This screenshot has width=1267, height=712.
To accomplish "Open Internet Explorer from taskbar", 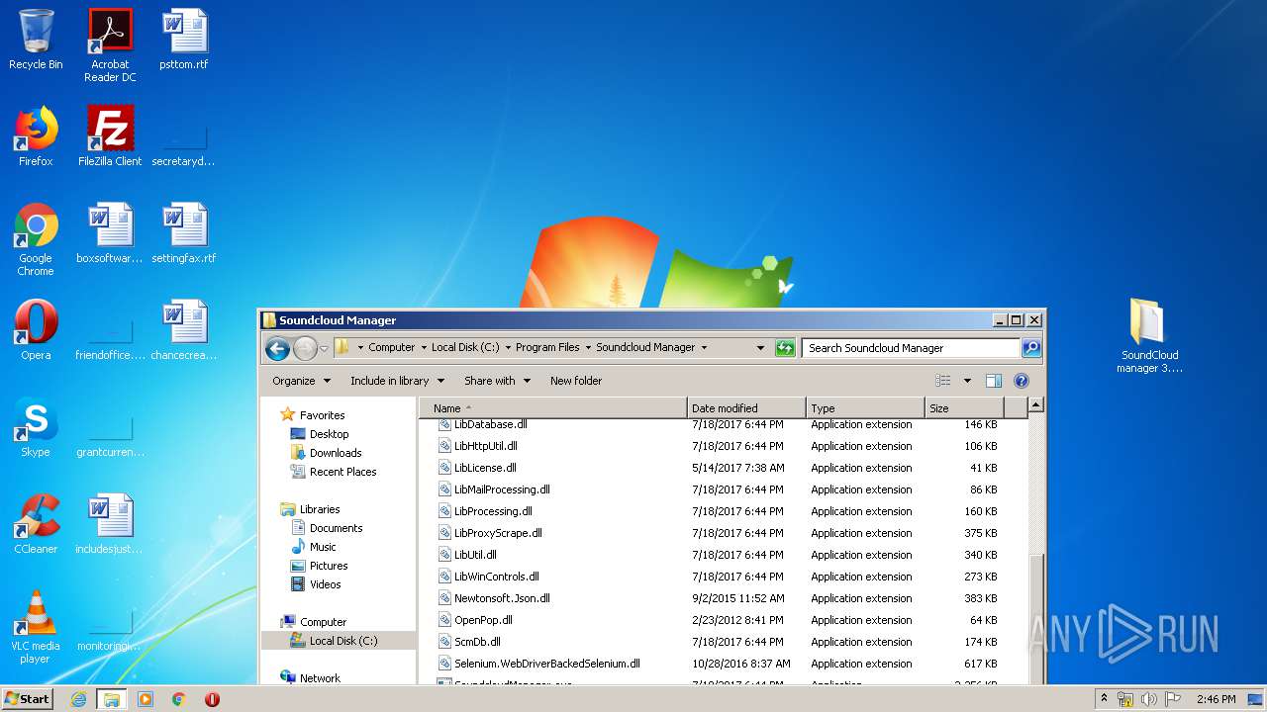I will pos(78,699).
